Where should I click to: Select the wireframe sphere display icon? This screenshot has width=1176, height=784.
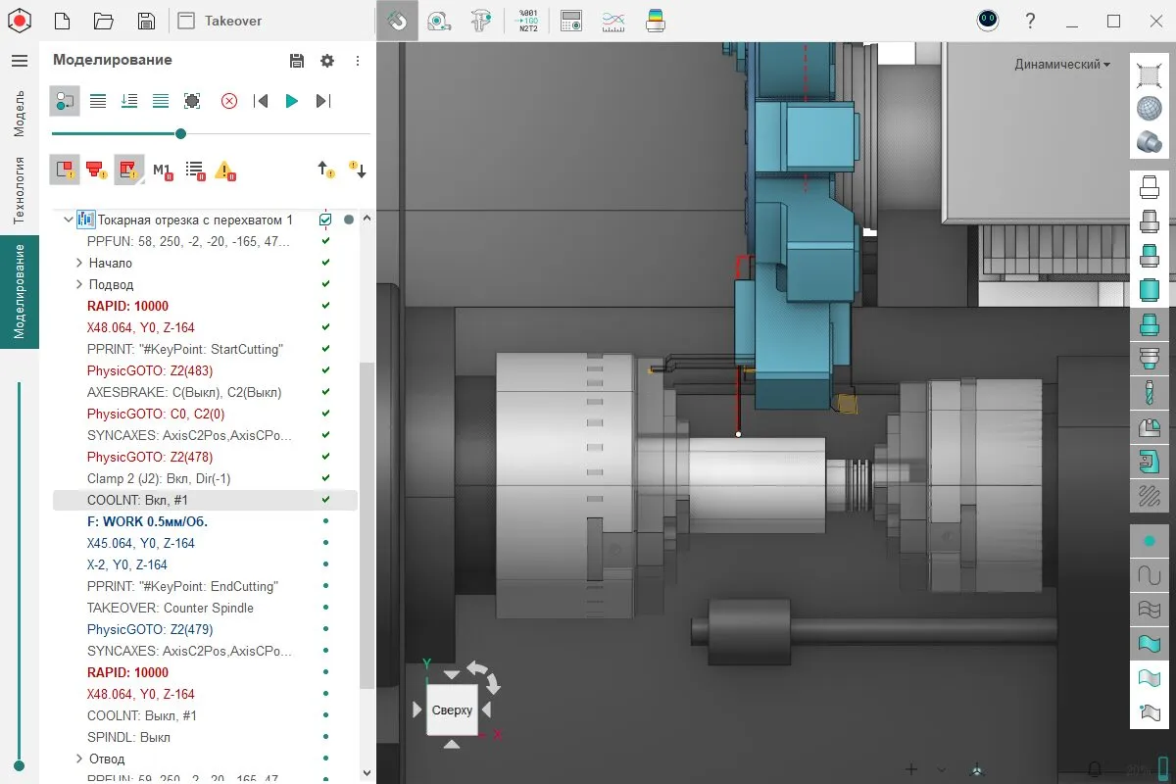pyautogui.click(x=1149, y=109)
